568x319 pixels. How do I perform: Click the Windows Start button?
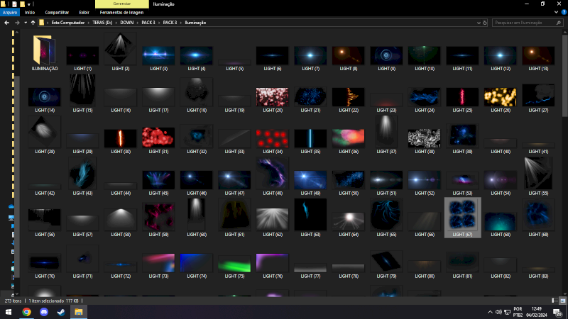[9, 311]
